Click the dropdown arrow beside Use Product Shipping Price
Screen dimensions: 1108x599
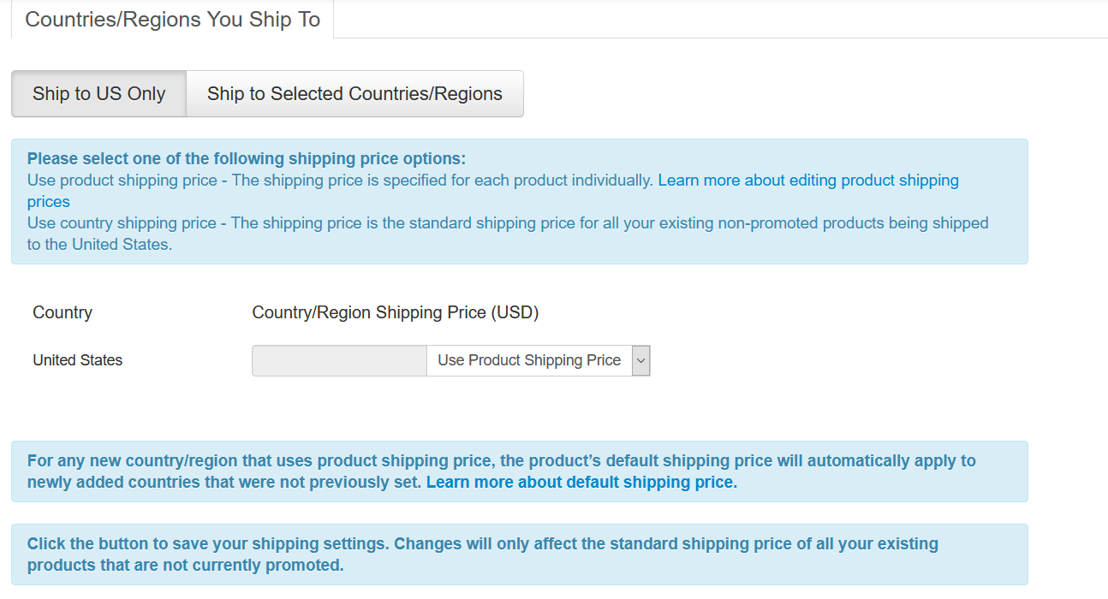click(x=640, y=360)
